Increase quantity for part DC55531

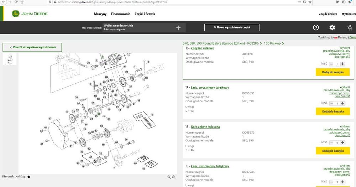(342, 103)
